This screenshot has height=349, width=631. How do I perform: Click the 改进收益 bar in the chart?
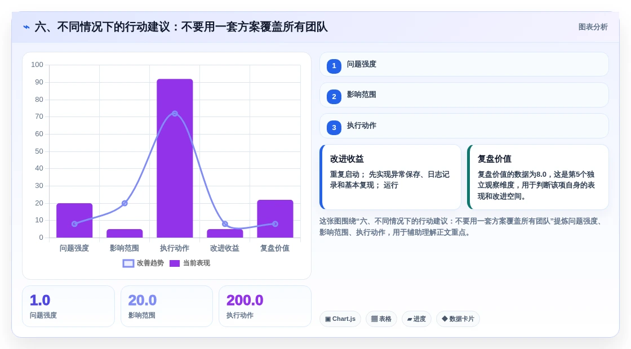225,233
